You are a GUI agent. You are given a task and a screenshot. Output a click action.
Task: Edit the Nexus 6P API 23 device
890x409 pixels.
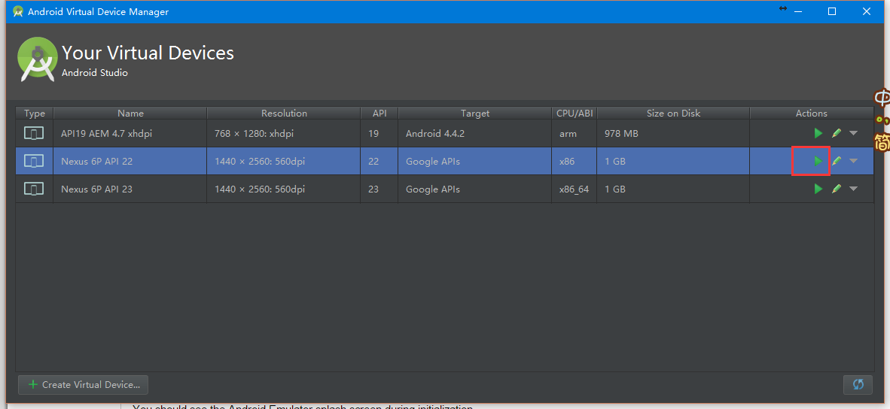pyautogui.click(x=837, y=189)
